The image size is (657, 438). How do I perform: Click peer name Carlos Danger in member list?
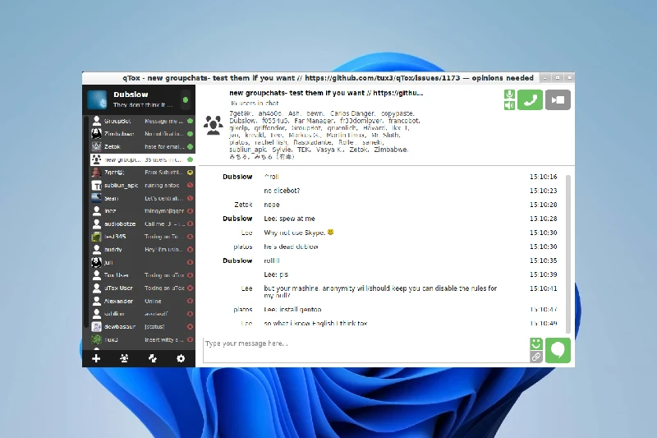pyautogui.click(x=352, y=113)
